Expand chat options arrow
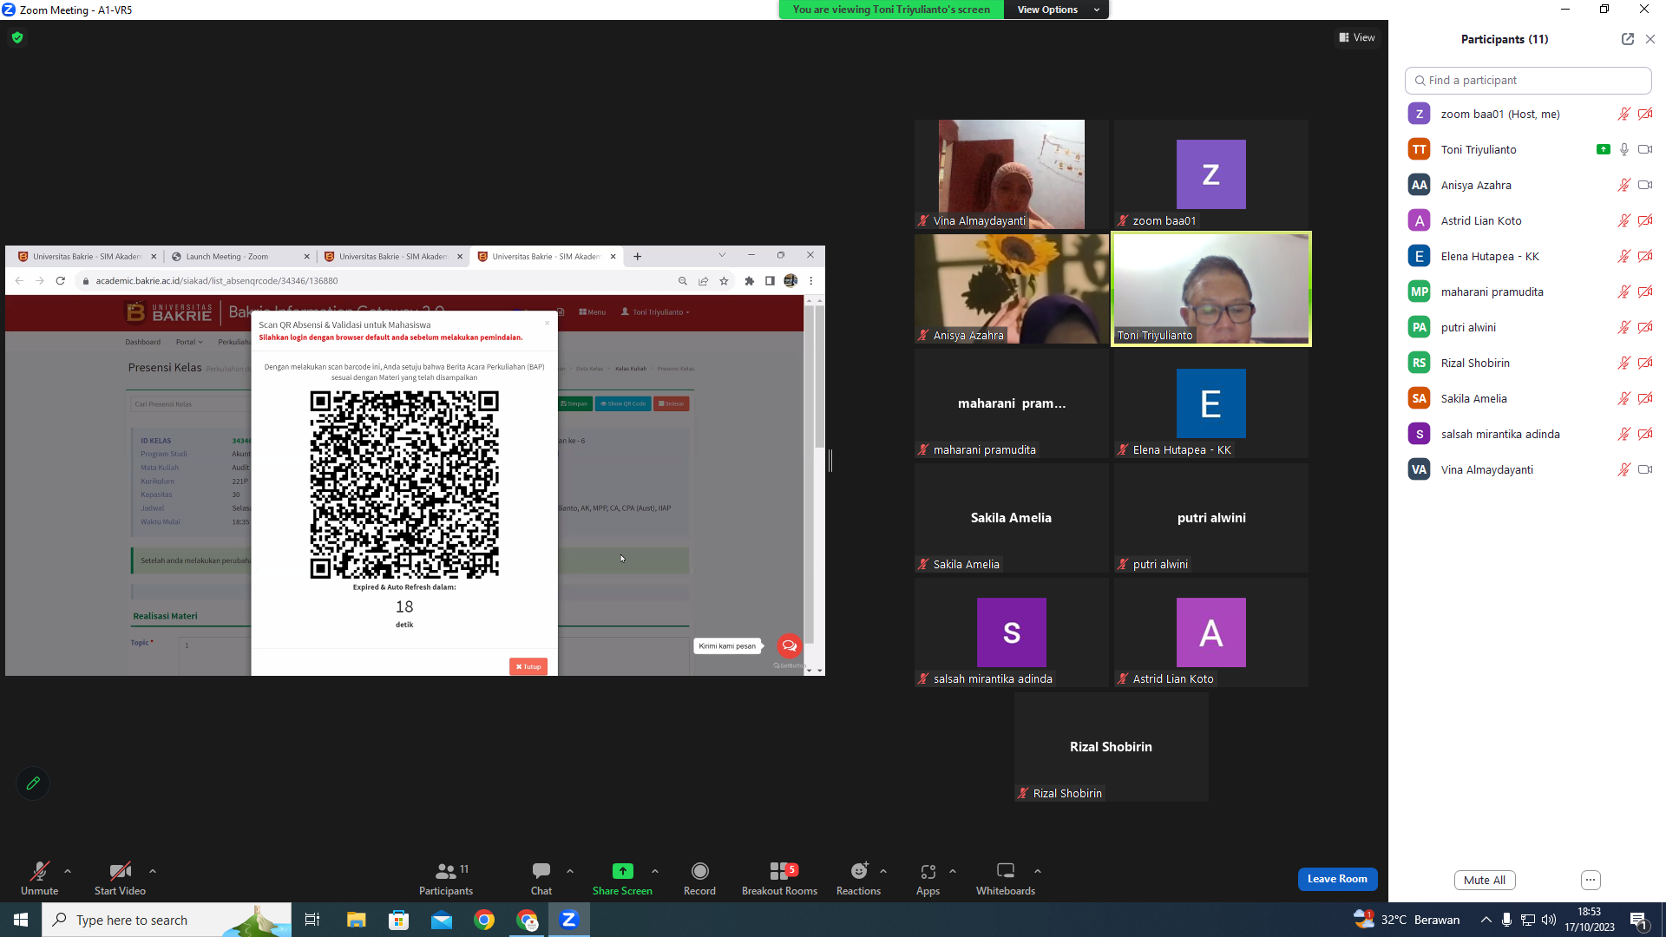The image size is (1666, 937). point(570,871)
